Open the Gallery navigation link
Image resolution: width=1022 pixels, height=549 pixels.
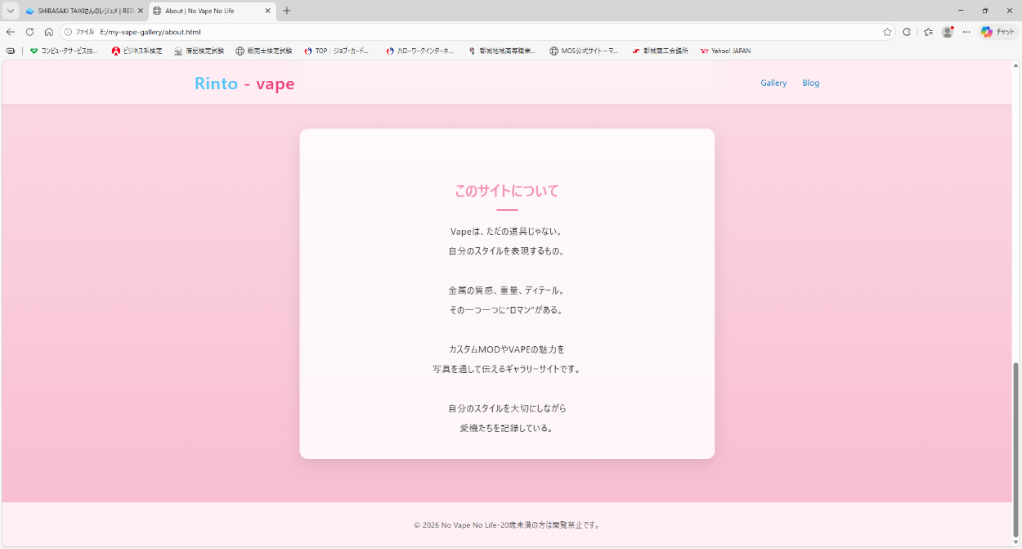(773, 83)
